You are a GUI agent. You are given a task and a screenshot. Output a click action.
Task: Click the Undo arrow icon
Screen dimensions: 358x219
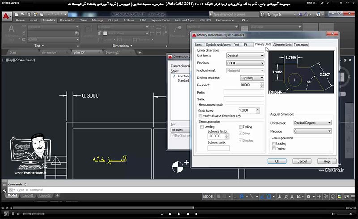pyautogui.click(x=48, y=14)
